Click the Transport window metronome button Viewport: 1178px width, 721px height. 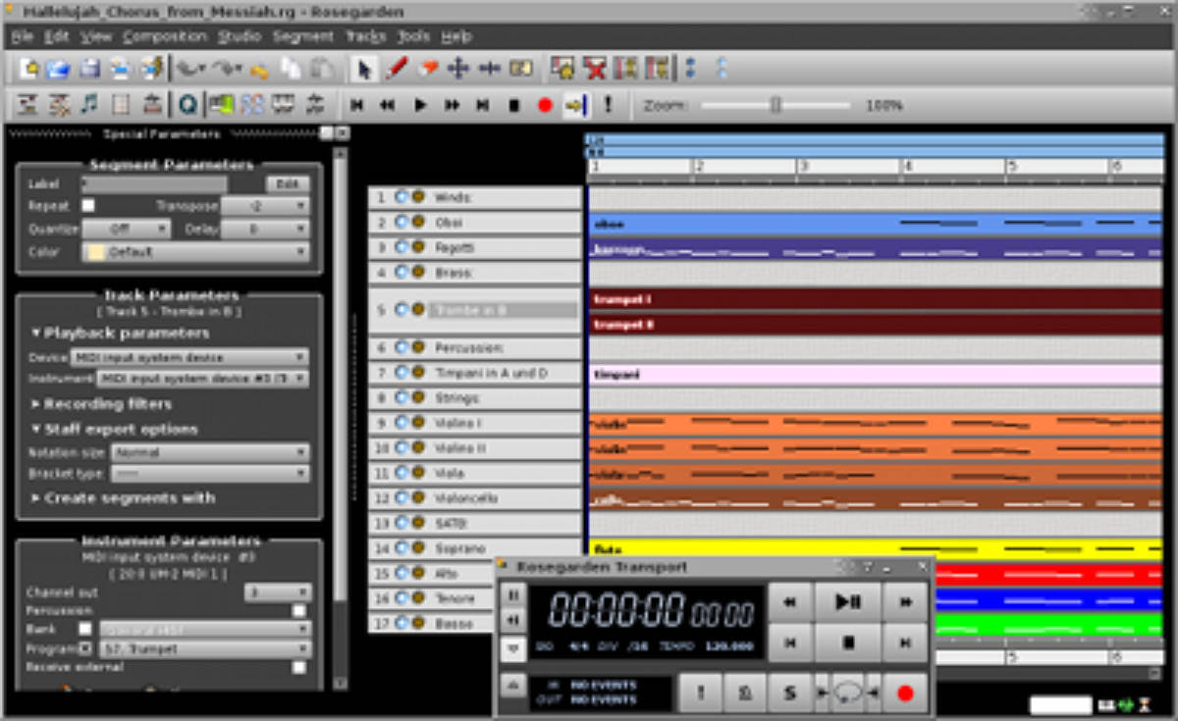[x=744, y=694]
